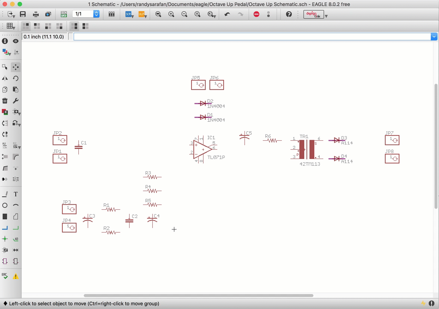Click the D2 1N4004 value text
This screenshot has height=309, width=439.
216,106
